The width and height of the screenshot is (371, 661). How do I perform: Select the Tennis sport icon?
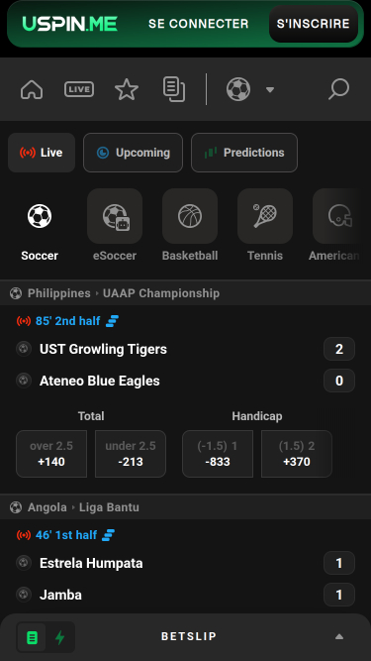tap(265, 216)
